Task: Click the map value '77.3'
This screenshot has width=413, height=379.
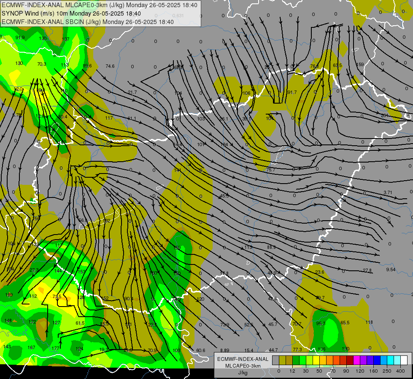Action: tap(297, 350)
